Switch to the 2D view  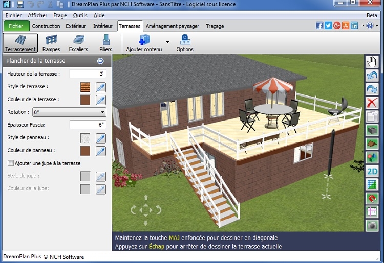click(372, 172)
